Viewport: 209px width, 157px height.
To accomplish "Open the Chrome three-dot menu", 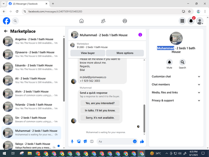I will point(205,11).
